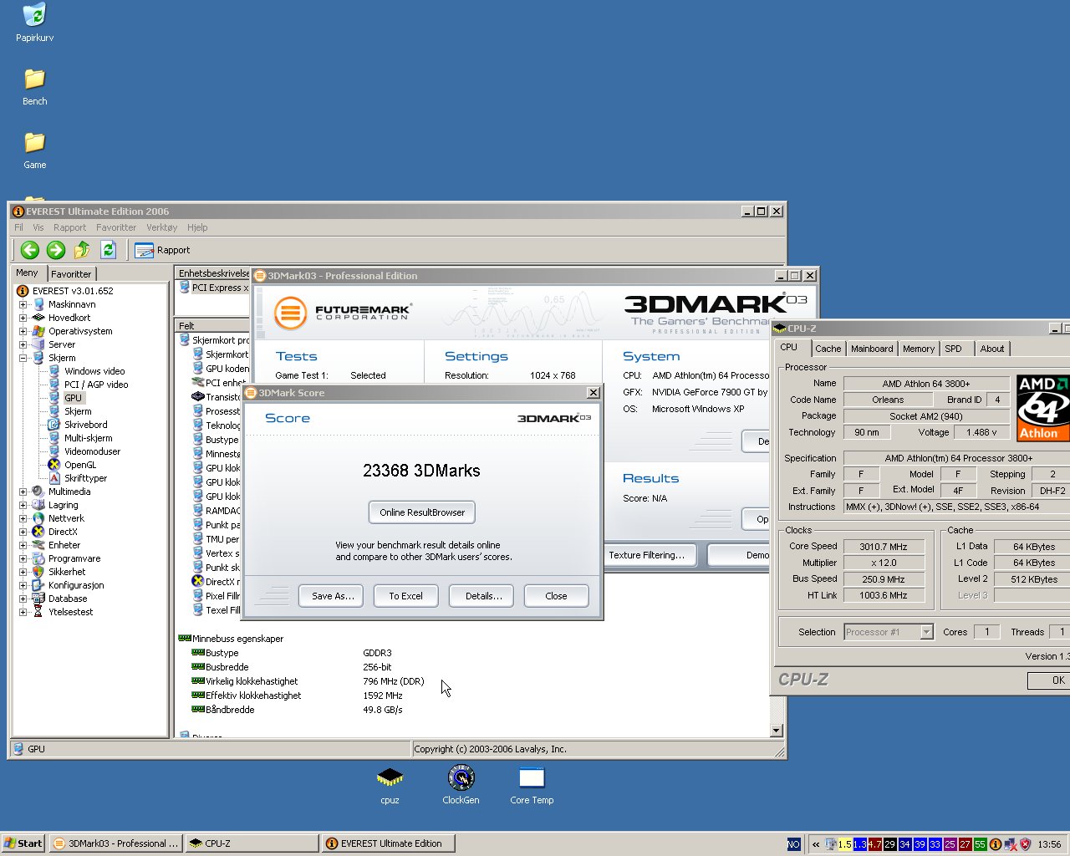Expand the Lagring tree node
The width and height of the screenshot is (1070, 856).
pos(23,505)
